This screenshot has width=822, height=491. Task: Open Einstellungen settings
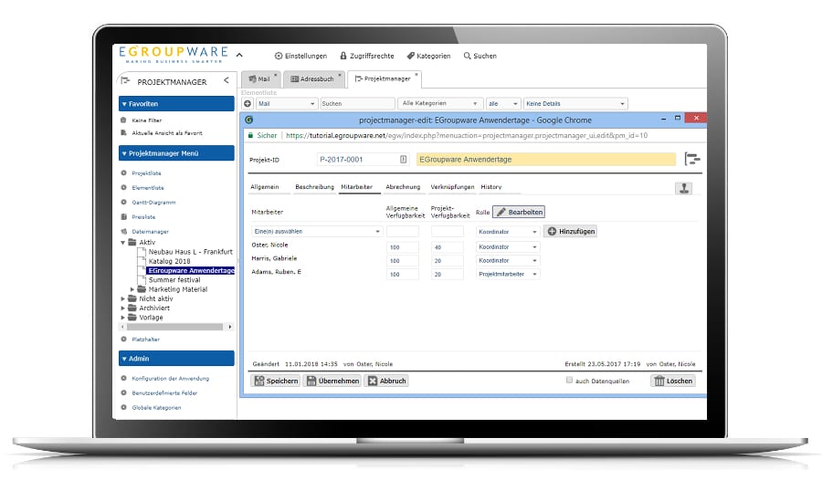click(300, 56)
